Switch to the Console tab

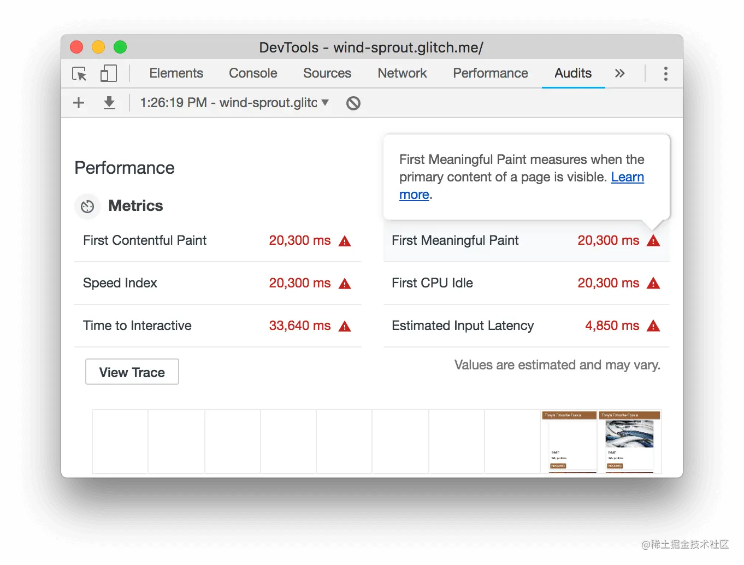[x=253, y=73]
